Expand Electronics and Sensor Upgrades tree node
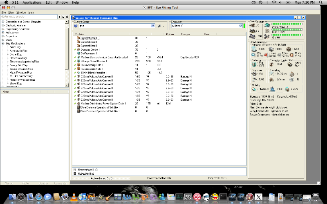This screenshot has width=327, height=204. click(x=3, y=22)
